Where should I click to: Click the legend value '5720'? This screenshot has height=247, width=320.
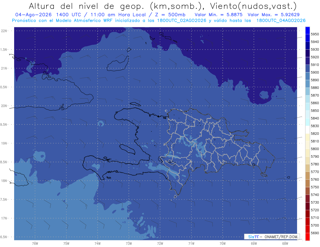pos(315,210)
